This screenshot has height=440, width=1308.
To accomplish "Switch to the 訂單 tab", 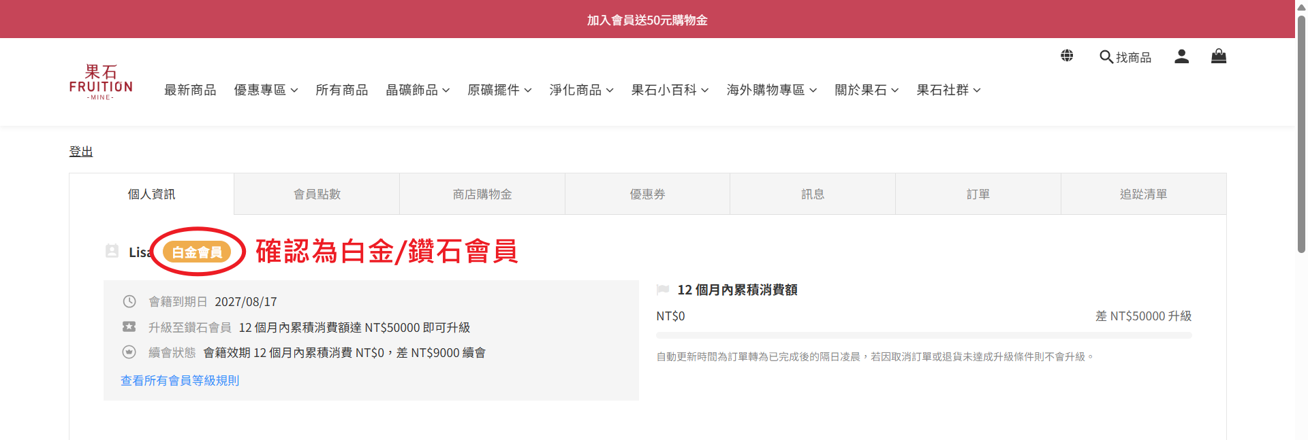I will pyautogui.click(x=978, y=194).
